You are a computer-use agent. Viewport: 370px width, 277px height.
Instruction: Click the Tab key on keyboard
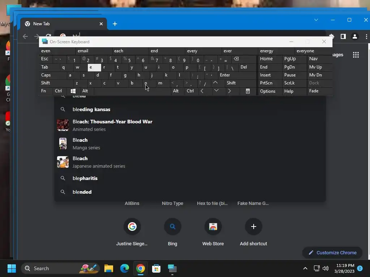(x=49, y=67)
